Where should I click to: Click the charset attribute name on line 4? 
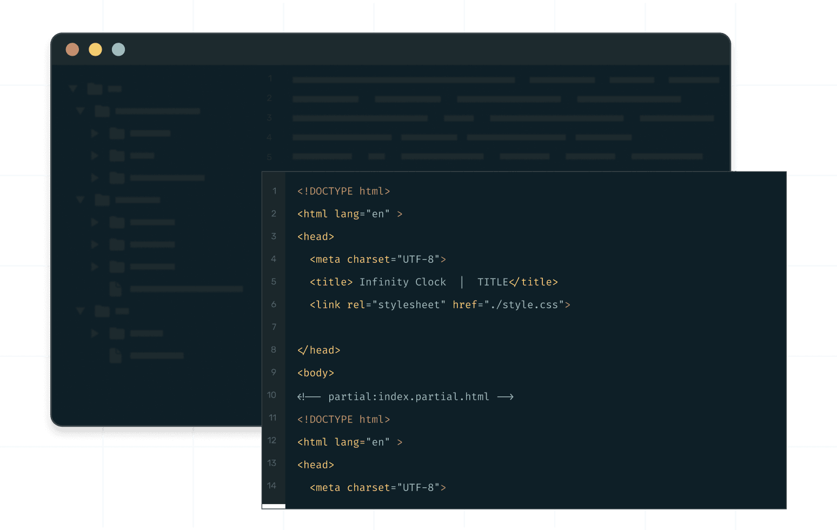point(368,260)
